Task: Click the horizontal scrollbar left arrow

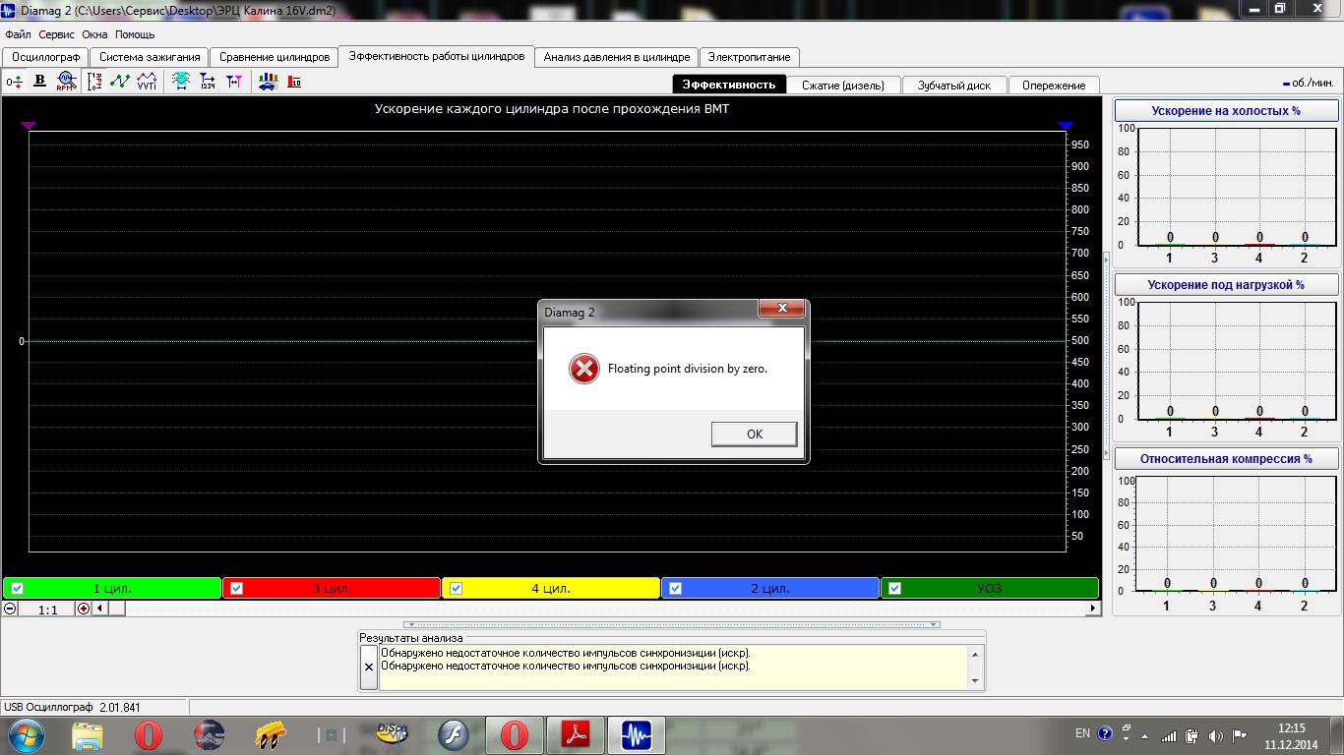Action: pos(98,609)
